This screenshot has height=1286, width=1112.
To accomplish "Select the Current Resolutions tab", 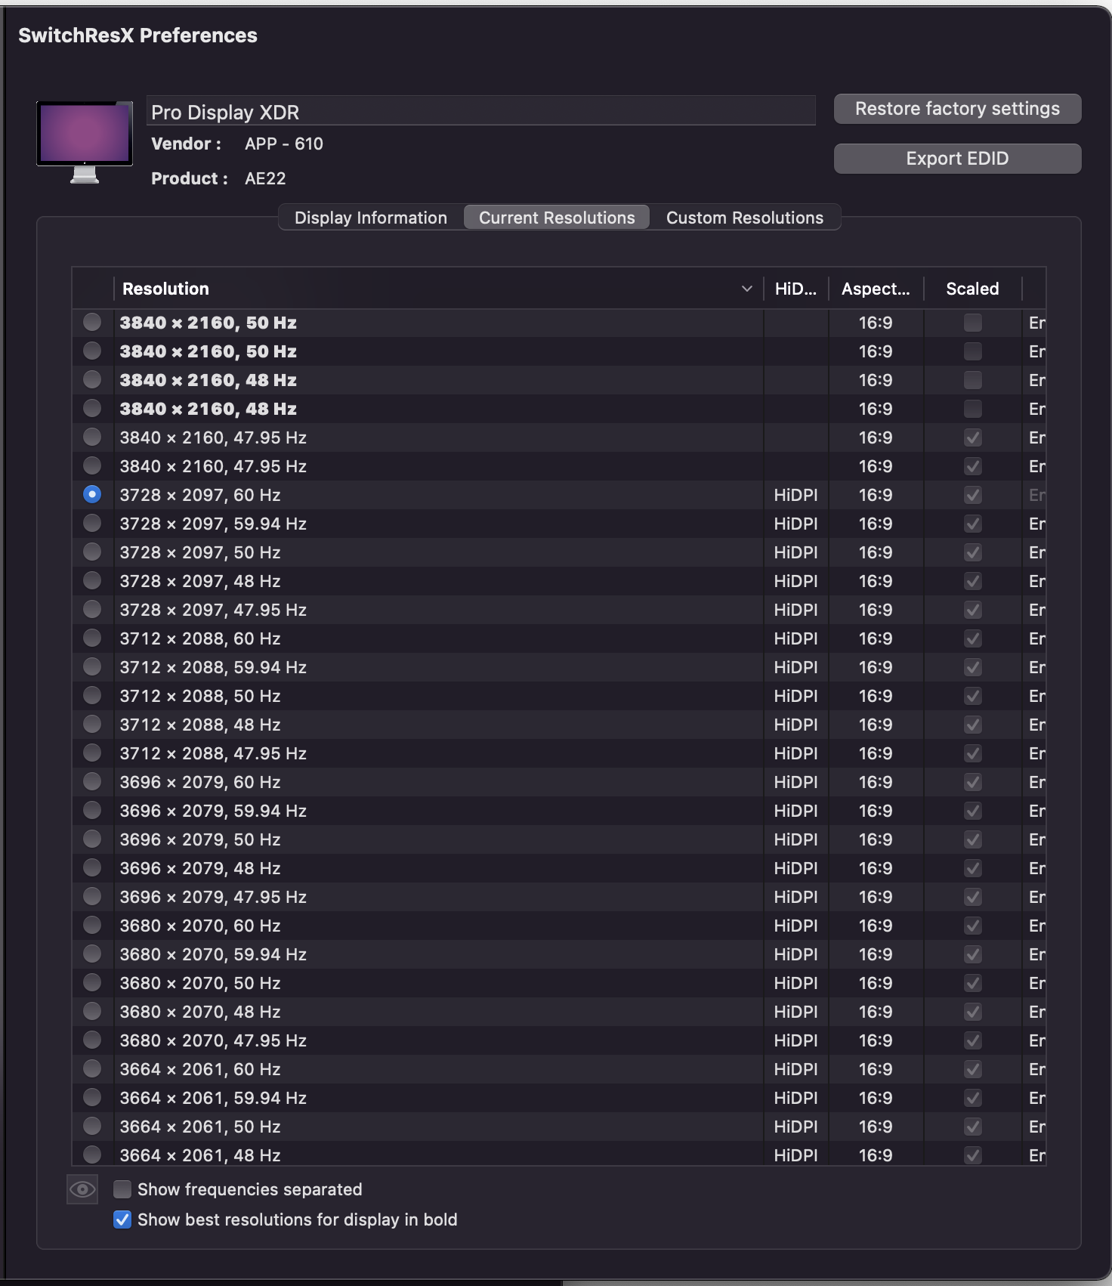I will tap(557, 218).
